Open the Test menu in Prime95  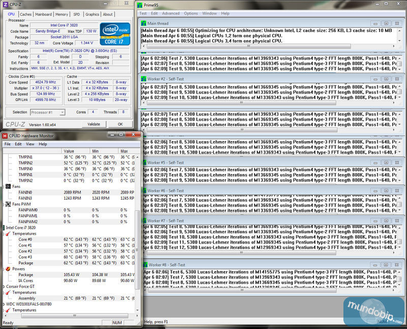click(x=143, y=13)
